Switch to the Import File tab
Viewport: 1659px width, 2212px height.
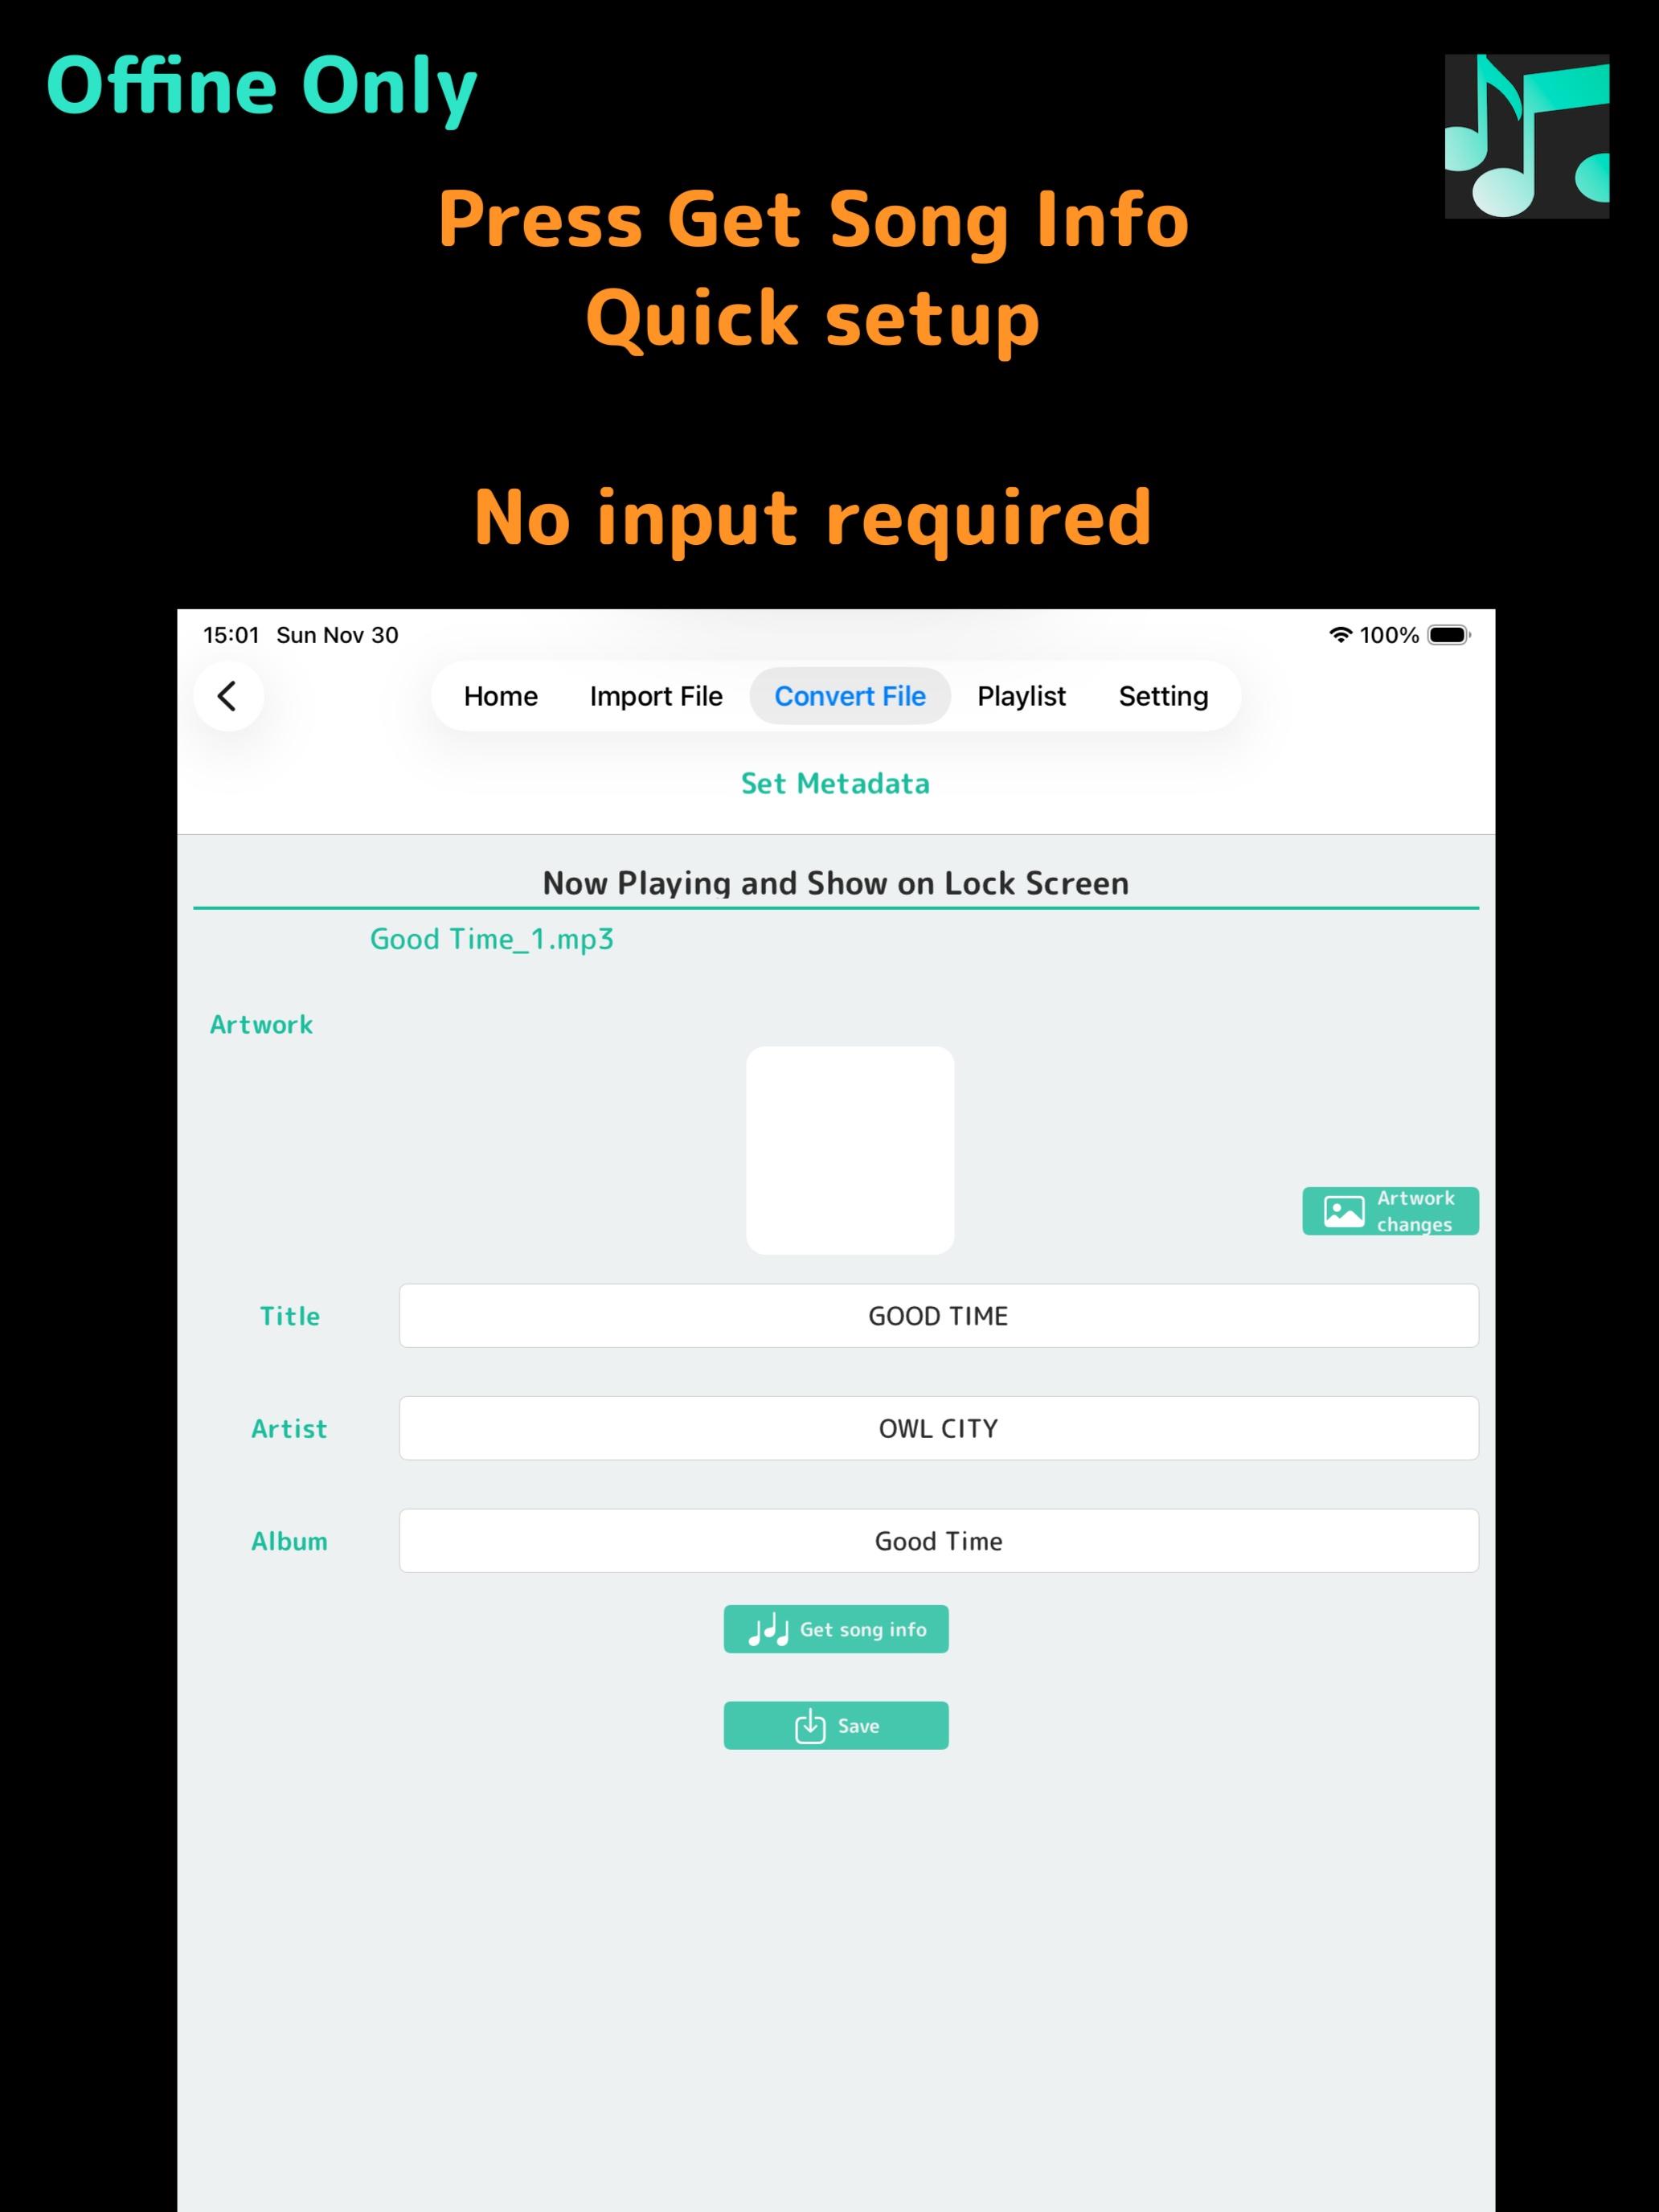point(656,696)
